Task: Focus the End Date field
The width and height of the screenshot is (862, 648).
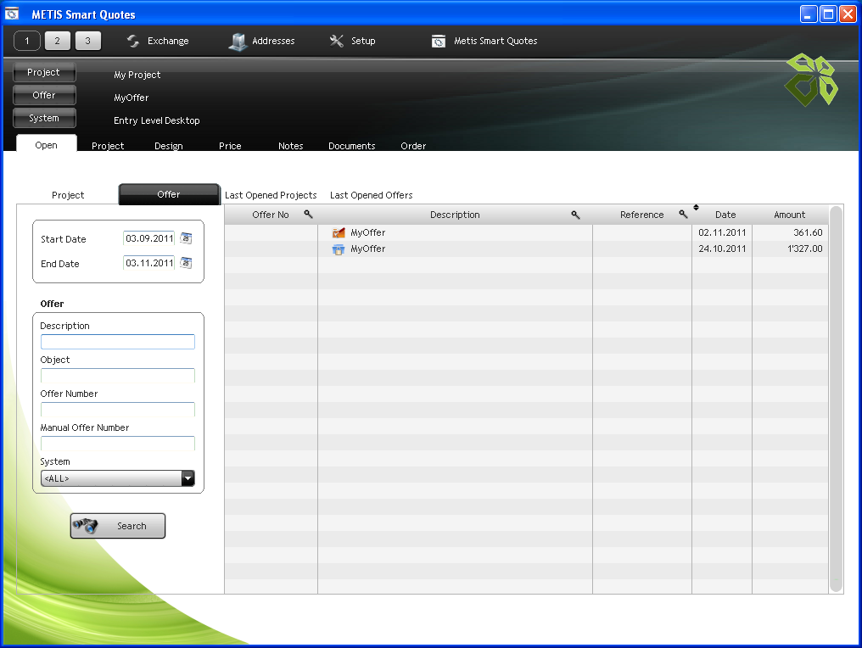Action: pyautogui.click(x=149, y=263)
